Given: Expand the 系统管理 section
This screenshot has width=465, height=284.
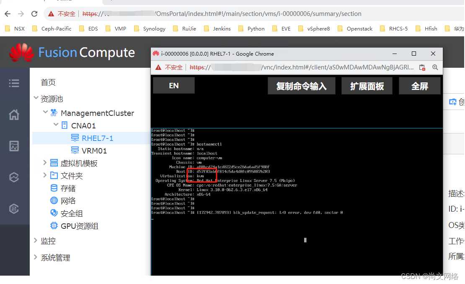Looking at the screenshot, I should [x=36, y=257].
